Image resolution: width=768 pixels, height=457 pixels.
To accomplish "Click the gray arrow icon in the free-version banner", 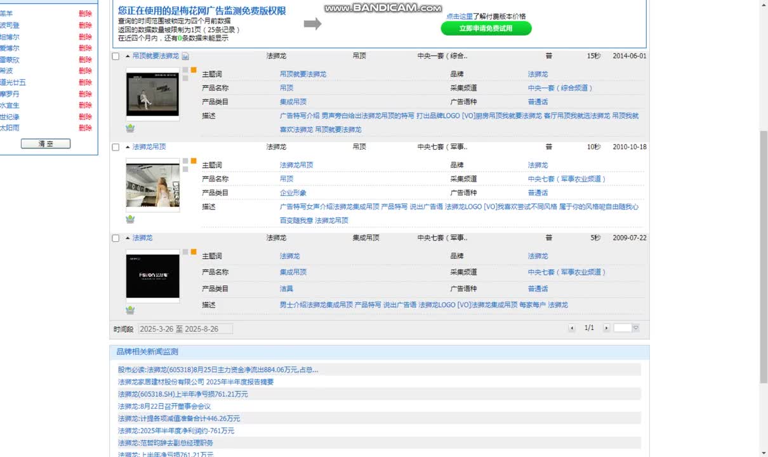I will click(x=312, y=24).
